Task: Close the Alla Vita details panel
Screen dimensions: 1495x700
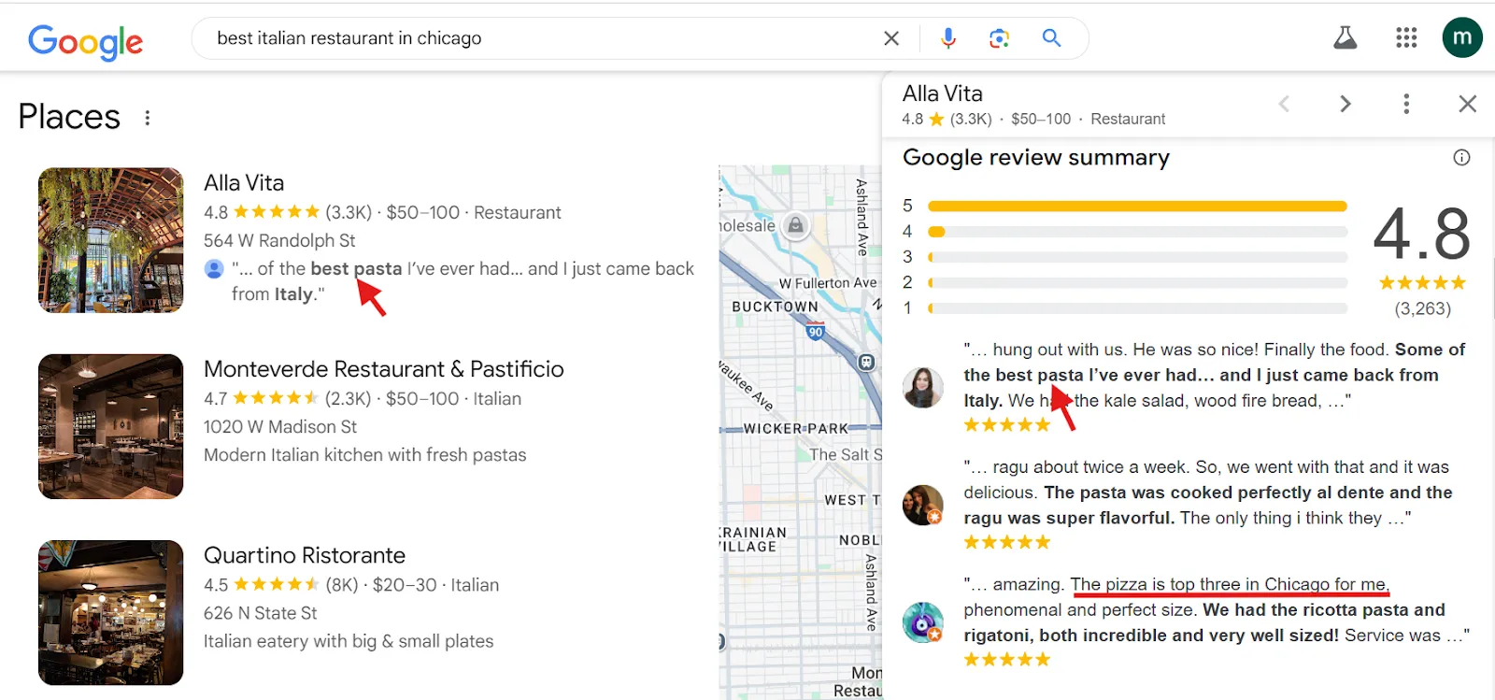Action: [1468, 104]
